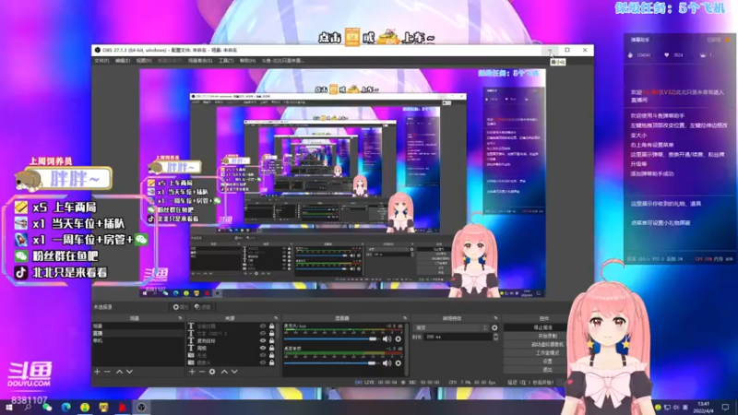Move scene up in Scenes dock

[120, 372]
